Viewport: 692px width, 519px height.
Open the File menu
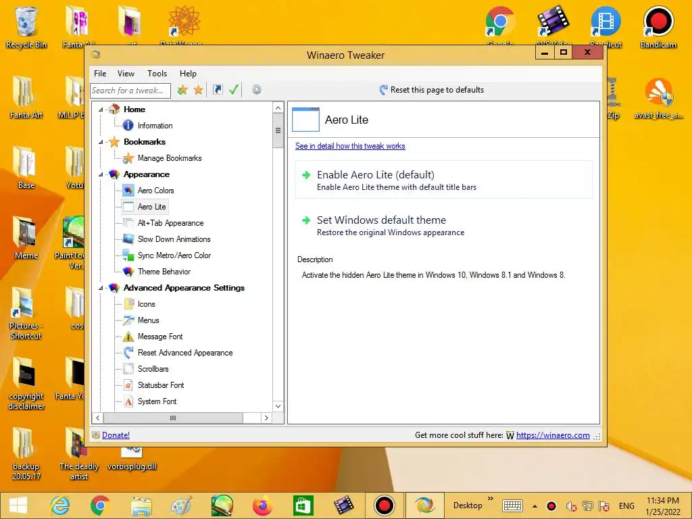[100, 73]
